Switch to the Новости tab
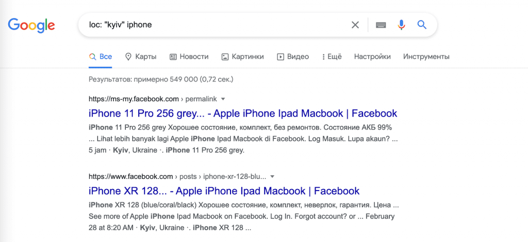 [x=189, y=57]
